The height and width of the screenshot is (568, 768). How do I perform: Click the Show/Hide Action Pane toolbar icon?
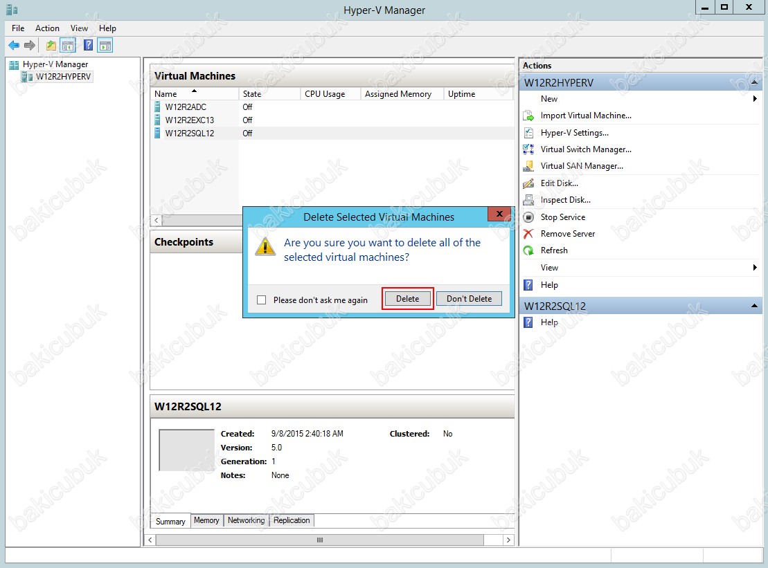tap(105, 46)
